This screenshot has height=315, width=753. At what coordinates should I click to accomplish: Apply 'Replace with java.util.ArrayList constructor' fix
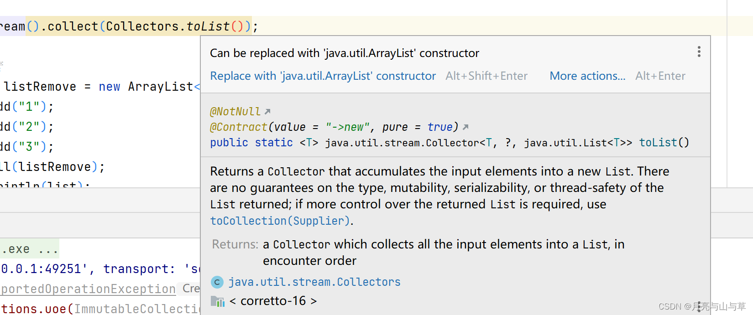click(323, 76)
